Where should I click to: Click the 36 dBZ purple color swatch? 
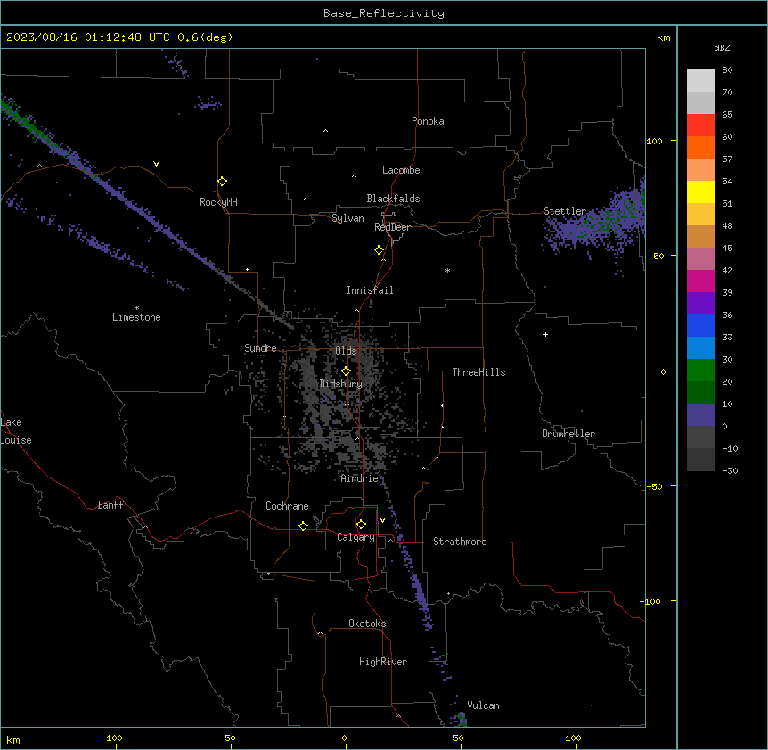pos(700,304)
